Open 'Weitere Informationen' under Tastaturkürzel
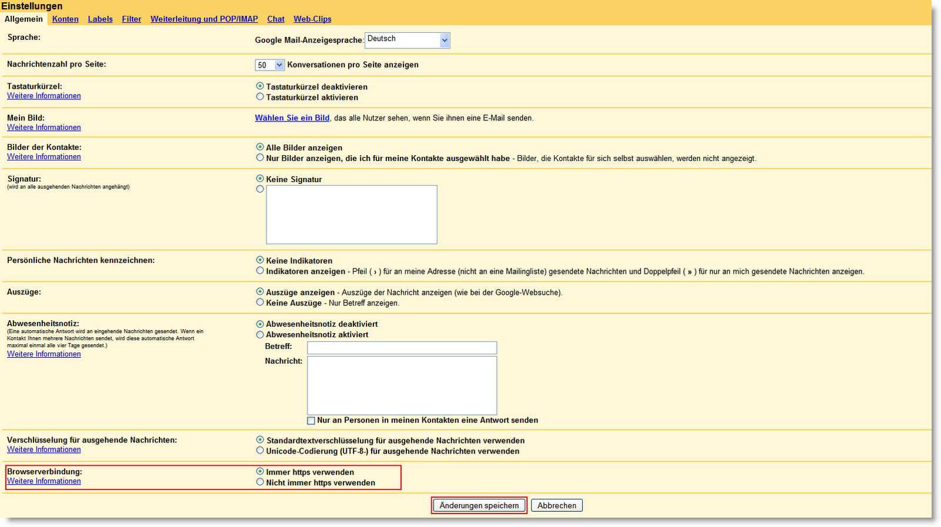 click(x=44, y=96)
